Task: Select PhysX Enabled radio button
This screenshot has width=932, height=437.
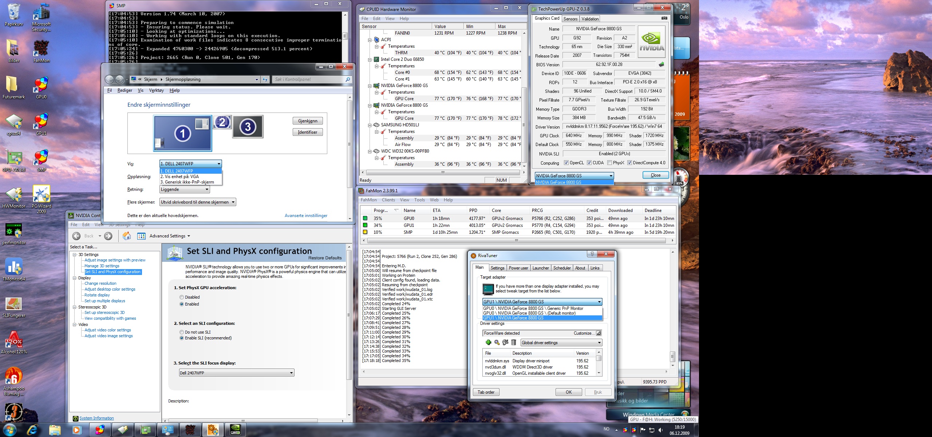Action: coord(182,304)
